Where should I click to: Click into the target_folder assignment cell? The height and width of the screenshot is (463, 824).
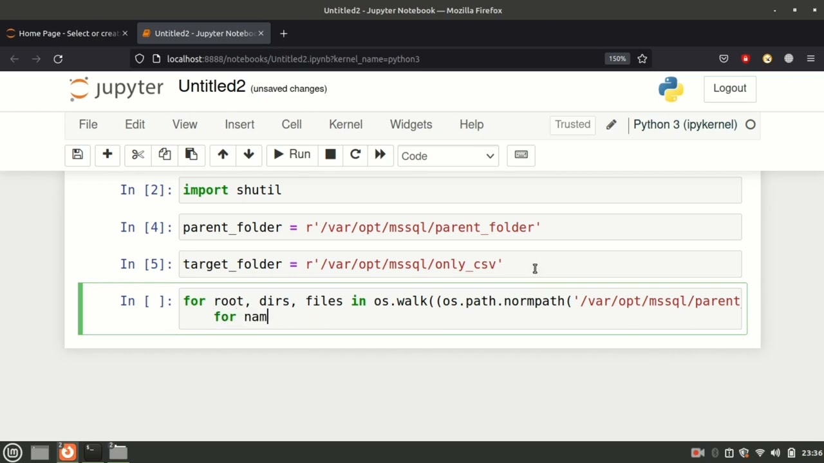[x=460, y=264]
